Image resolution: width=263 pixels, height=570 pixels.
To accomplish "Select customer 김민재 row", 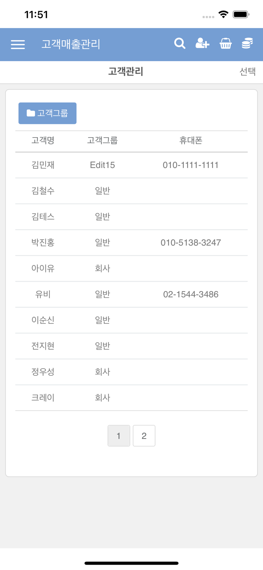I will click(x=43, y=165).
